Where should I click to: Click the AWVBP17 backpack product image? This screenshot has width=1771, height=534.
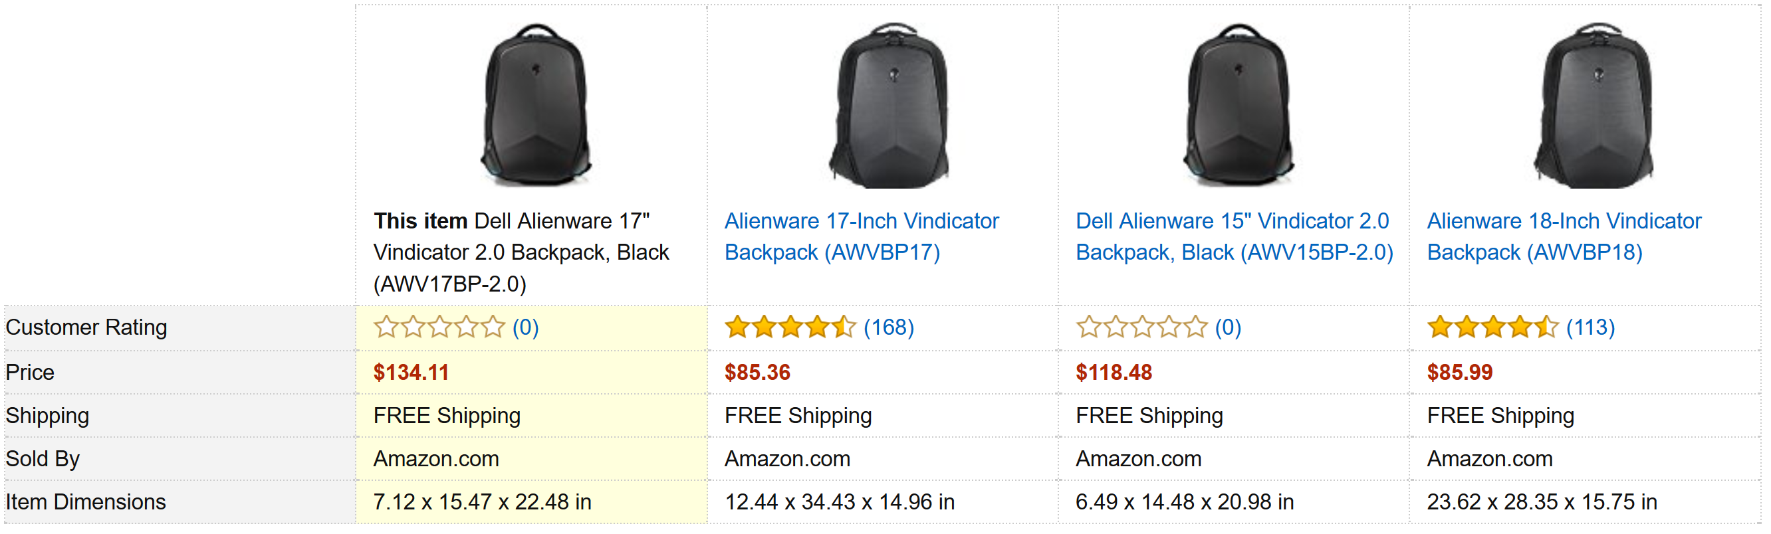tap(889, 105)
